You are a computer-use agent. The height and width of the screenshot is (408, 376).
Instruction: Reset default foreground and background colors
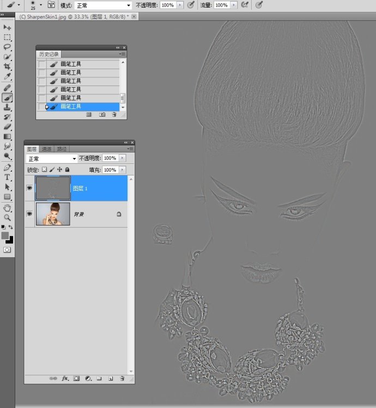click(x=3, y=227)
